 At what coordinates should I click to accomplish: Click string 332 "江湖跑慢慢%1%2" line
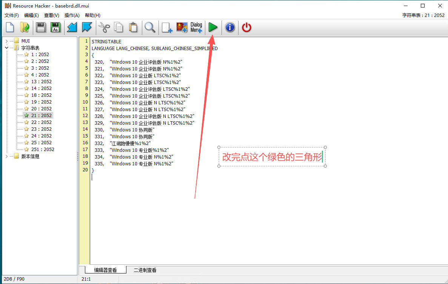[x=123, y=144]
